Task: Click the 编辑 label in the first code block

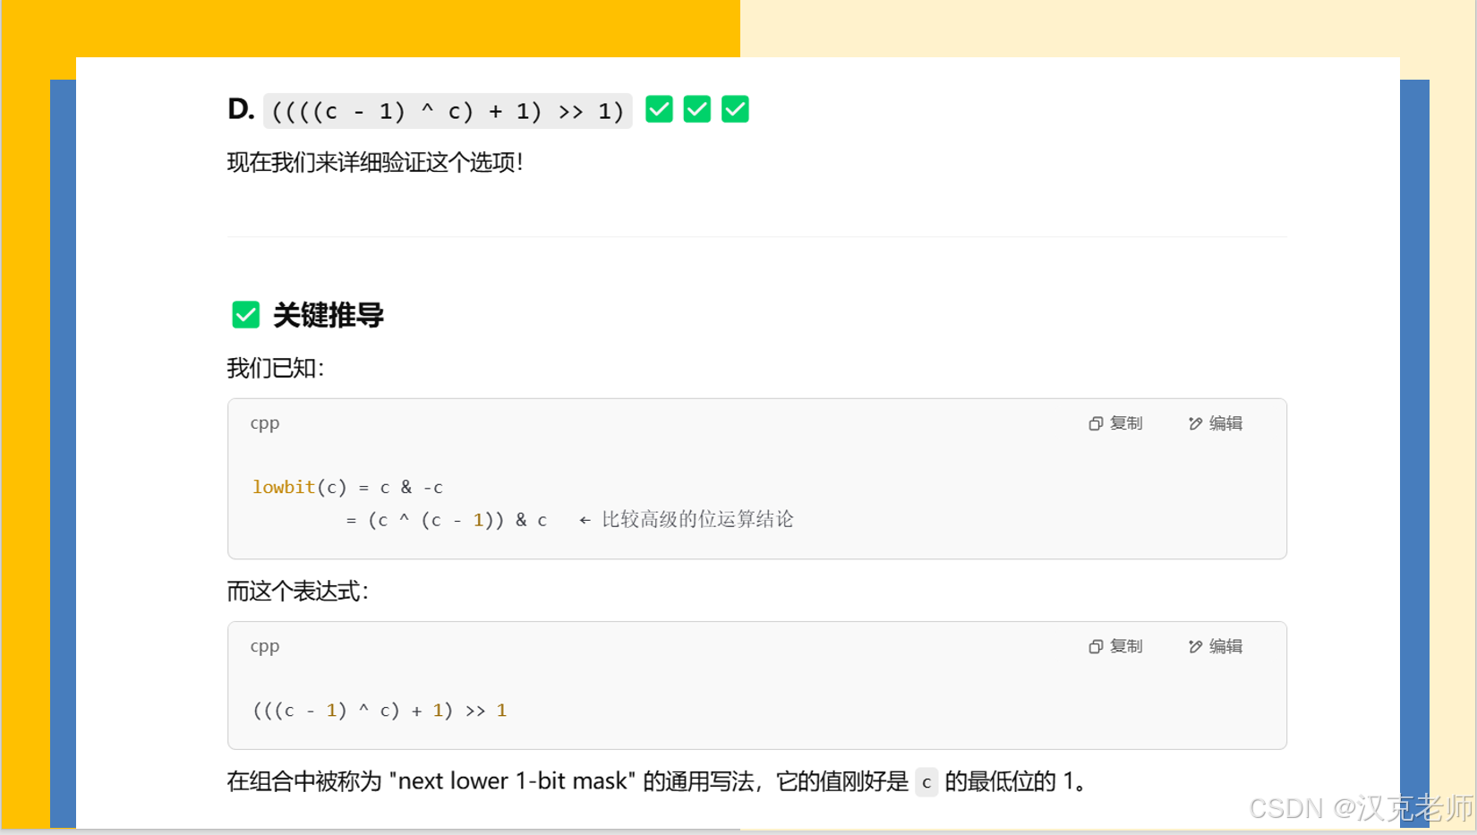Action: [x=1225, y=423]
